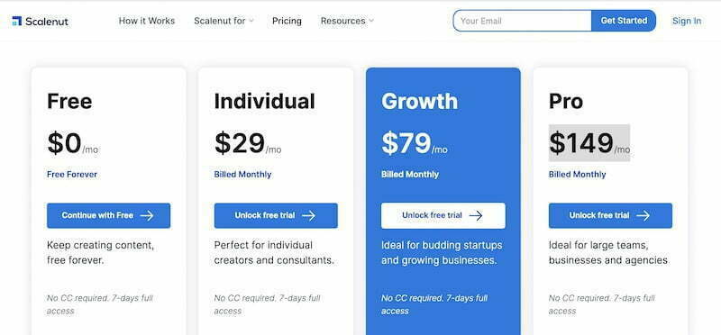721x335 pixels.
Task: Expand the Resources dropdown chevron
Action: (371, 21)
